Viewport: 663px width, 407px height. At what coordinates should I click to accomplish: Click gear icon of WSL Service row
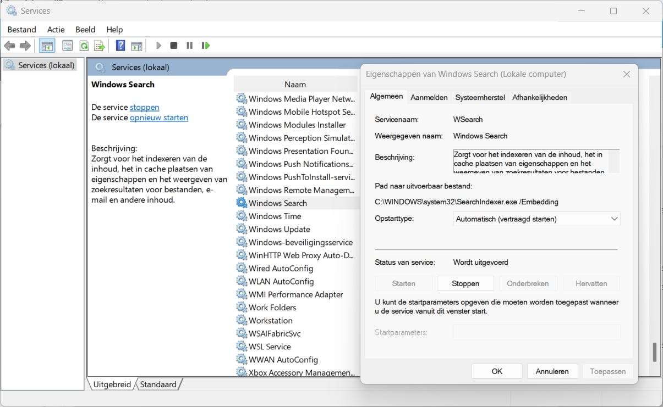tap(242, 347)
